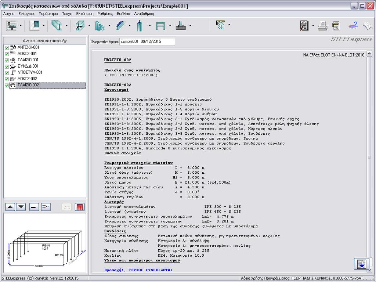Toggle checkbox for ΠΛΑΙΣΙΟ-002
Viewport: 376px width, 282px height.
(7, 85)
